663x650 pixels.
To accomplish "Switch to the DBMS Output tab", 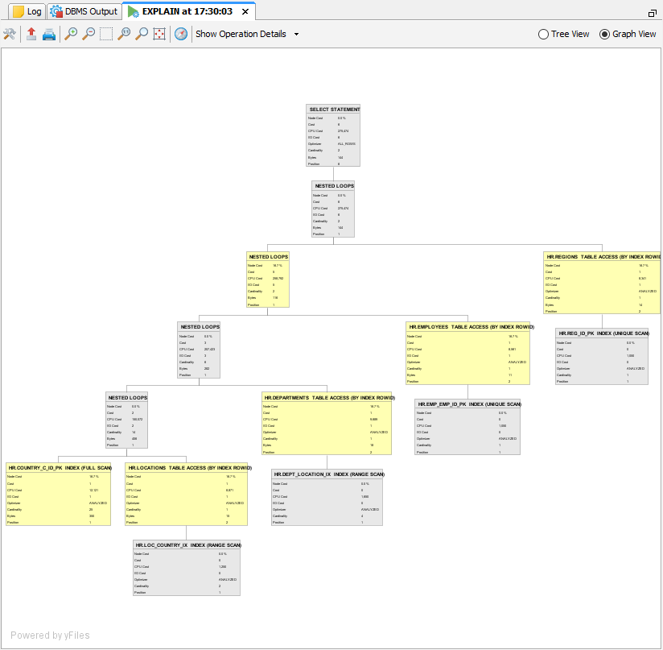I will coord(84,11).
